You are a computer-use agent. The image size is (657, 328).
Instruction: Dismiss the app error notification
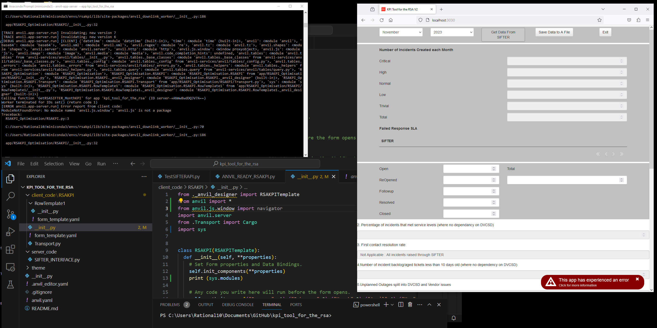tap(637, 279)
